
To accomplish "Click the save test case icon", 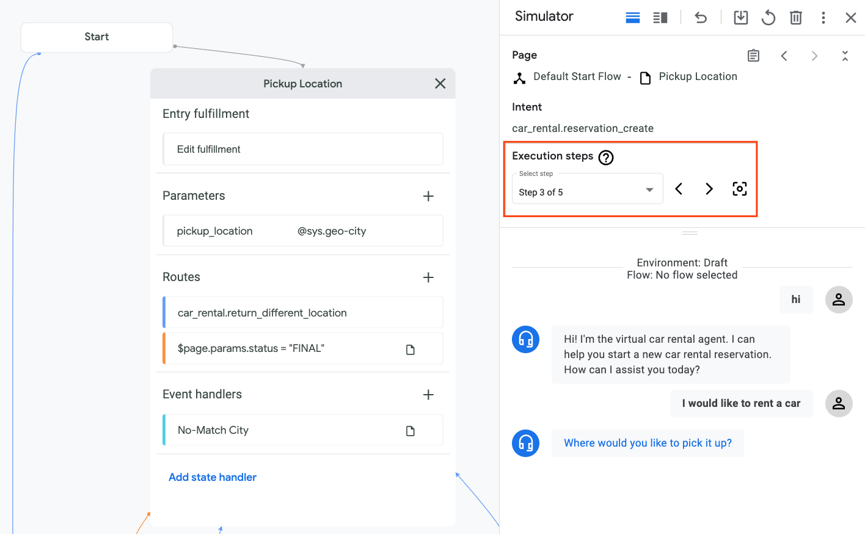I will click(x=740, y=18).
